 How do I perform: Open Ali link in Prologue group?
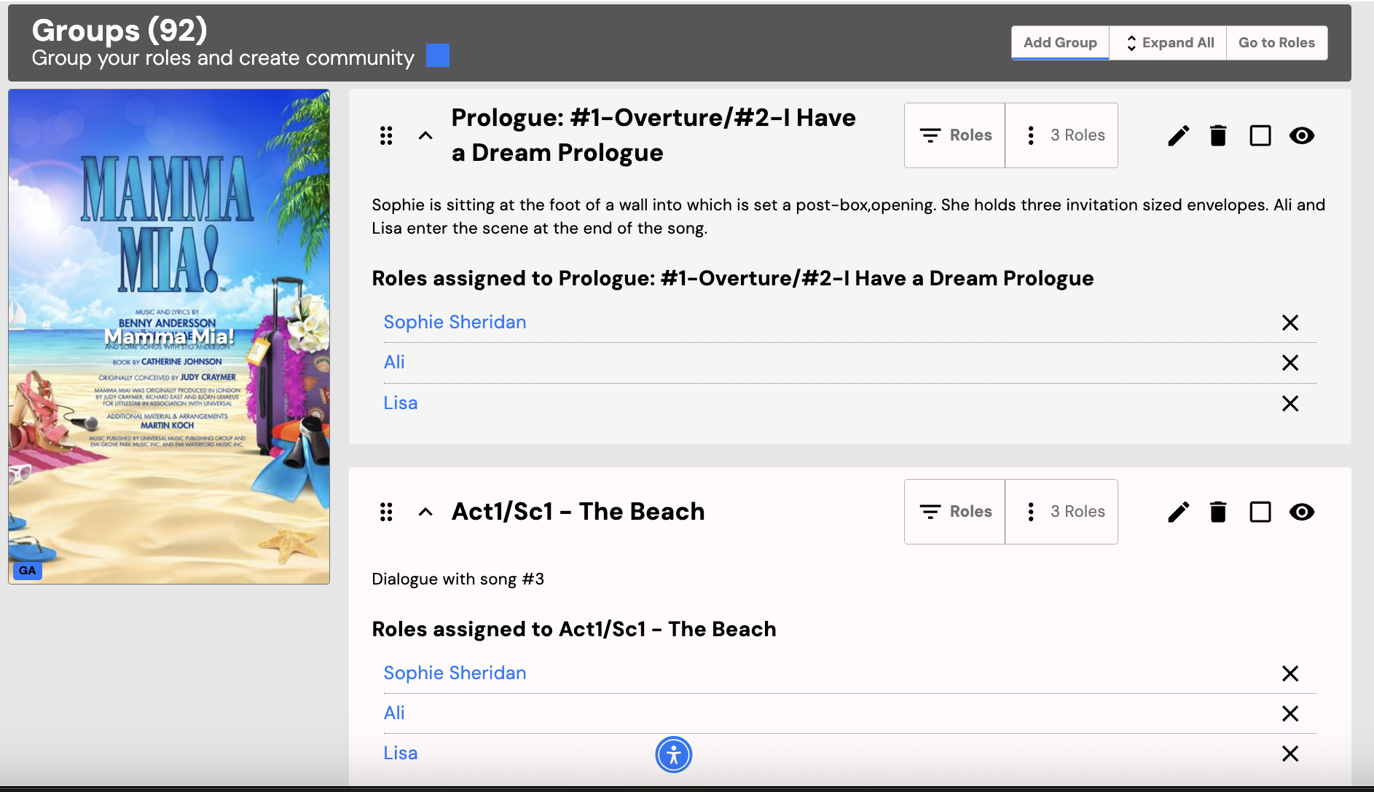394,363
